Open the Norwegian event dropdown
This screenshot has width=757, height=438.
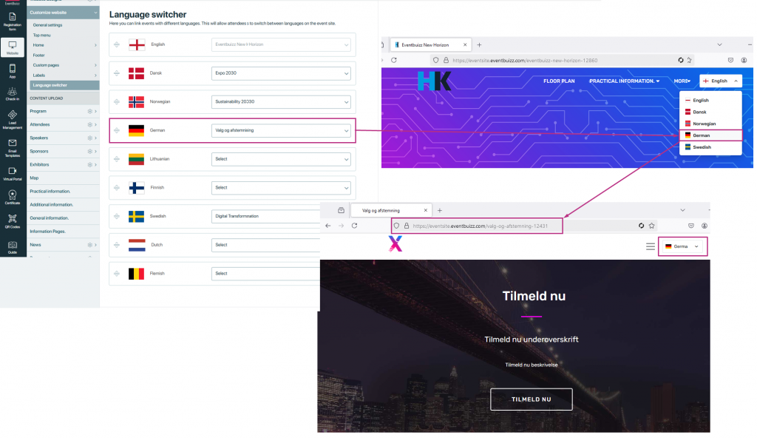[281, 102]
